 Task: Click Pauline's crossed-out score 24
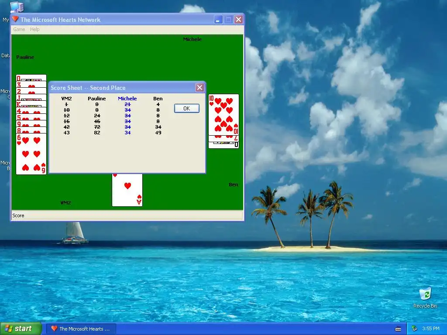tap(97, 116)
